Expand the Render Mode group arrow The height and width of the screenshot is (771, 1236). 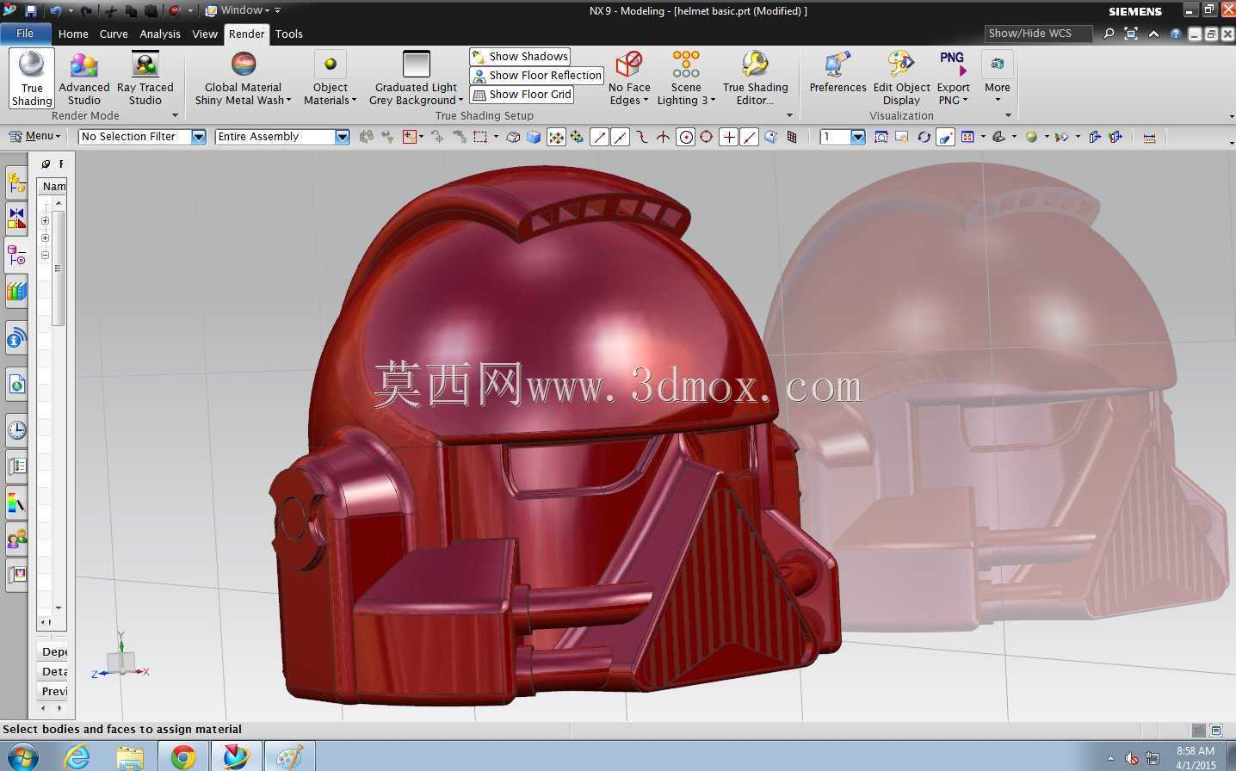[175, 115]
